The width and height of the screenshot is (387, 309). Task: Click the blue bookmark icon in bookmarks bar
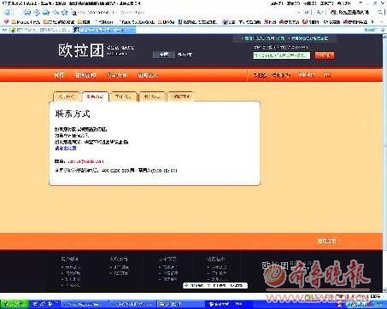click(180, 21)
